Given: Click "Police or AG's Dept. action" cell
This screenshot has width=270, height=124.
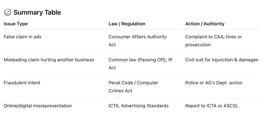Looking at the screenshot, I should (214, 83).
